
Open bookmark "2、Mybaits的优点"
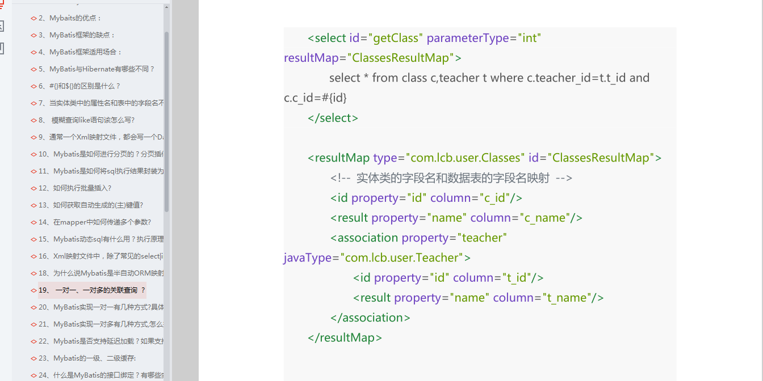coord(70,18)
